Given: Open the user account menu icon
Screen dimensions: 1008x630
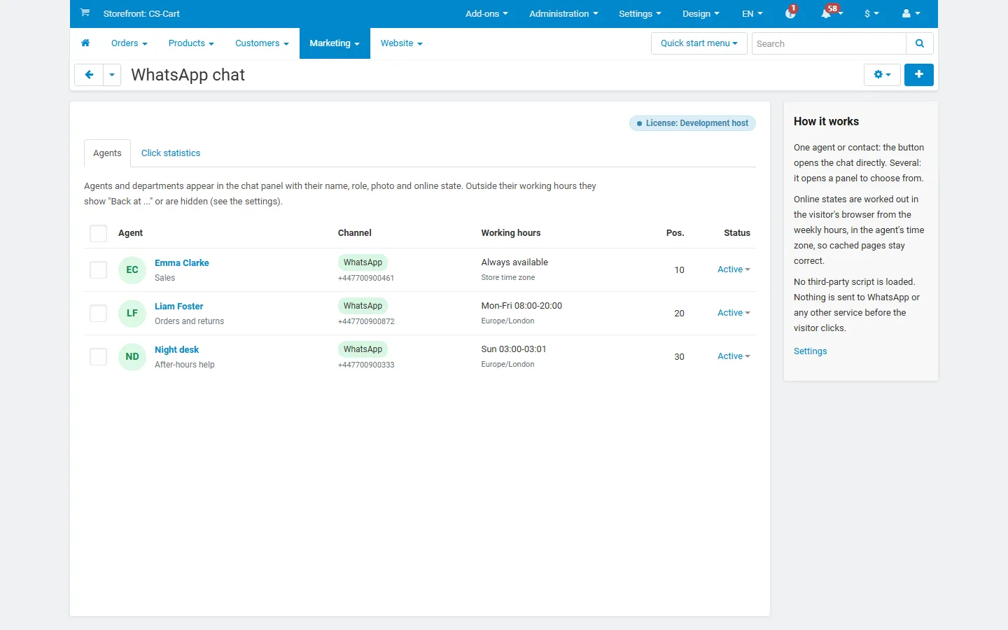Looking at the screenshot, I should pos(911,13).
